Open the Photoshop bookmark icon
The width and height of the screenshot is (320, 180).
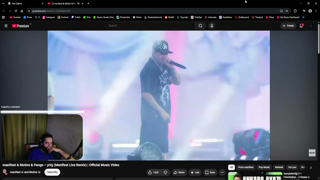click(x=303, y=17)
